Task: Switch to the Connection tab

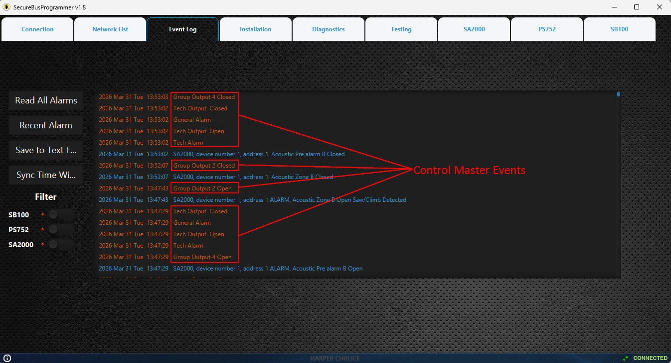Action: tap(37, 29)
